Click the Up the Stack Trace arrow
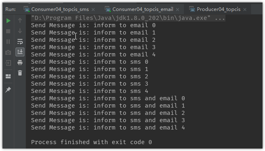This screenshot has height=151, width=265. tap(20, 20)
